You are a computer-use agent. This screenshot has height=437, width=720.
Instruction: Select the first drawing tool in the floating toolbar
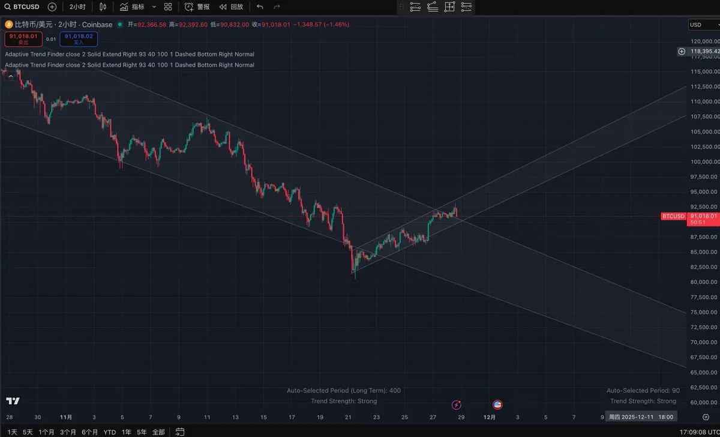point(415,7)
